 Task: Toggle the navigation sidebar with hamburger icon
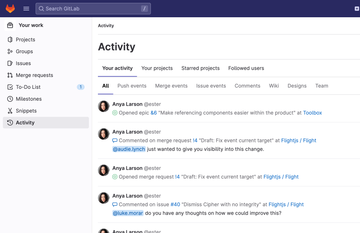[x=26, y=8]
